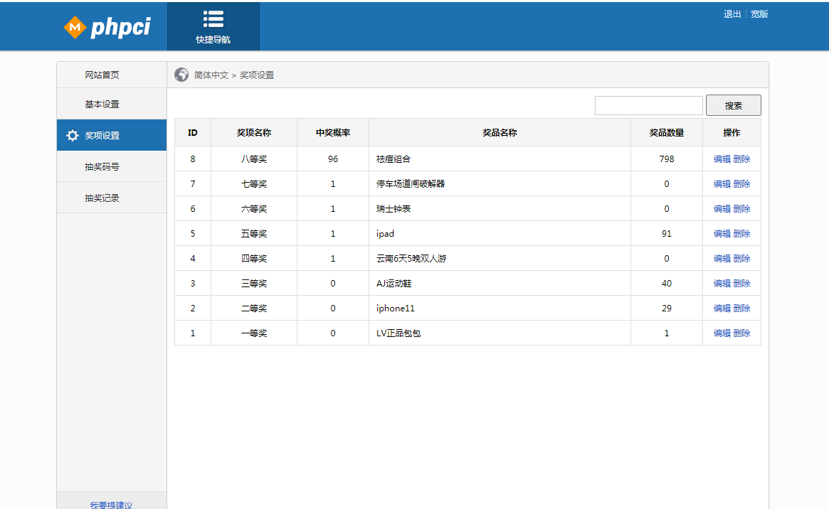
Task: Select 抽奖码号 in the sidebar
Action: click(105, 166)
